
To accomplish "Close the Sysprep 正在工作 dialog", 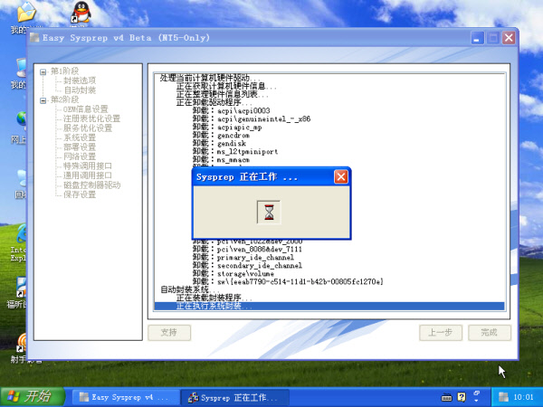I will pos(341,177).
